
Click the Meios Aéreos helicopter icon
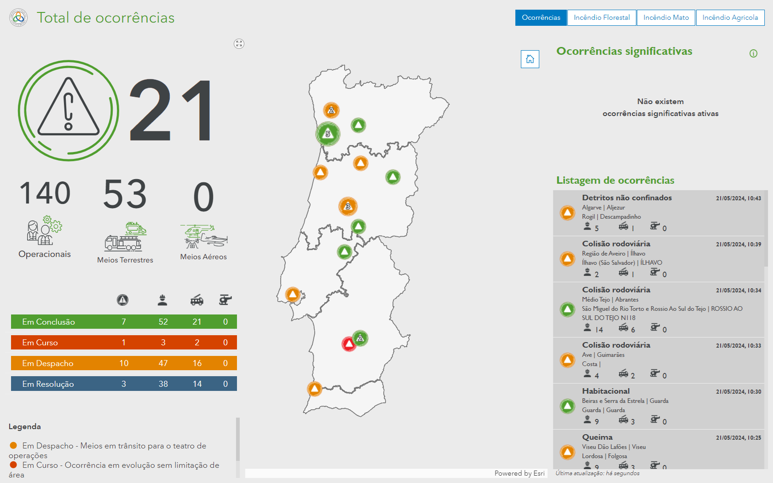tap(203, 236)
